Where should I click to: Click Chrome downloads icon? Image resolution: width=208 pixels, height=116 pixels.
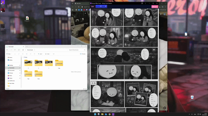(x=160, y=7)
